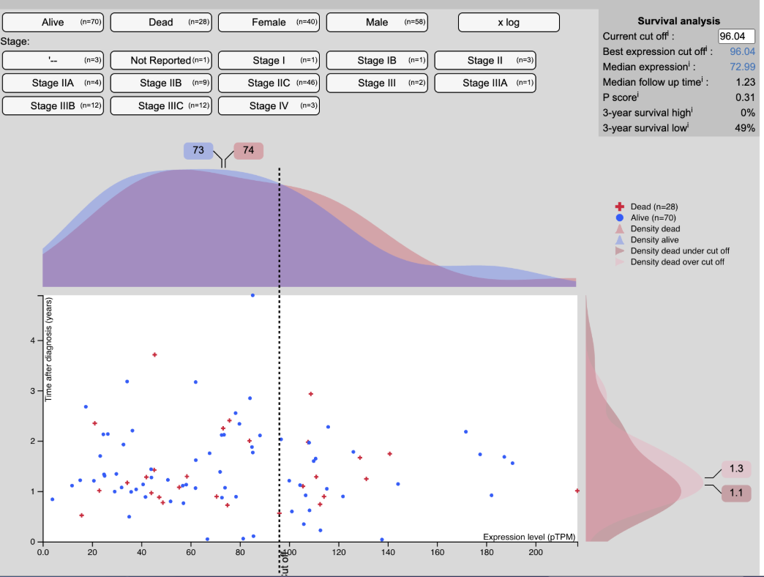Click Density dead under cut off legend icon

pos(620,251)
